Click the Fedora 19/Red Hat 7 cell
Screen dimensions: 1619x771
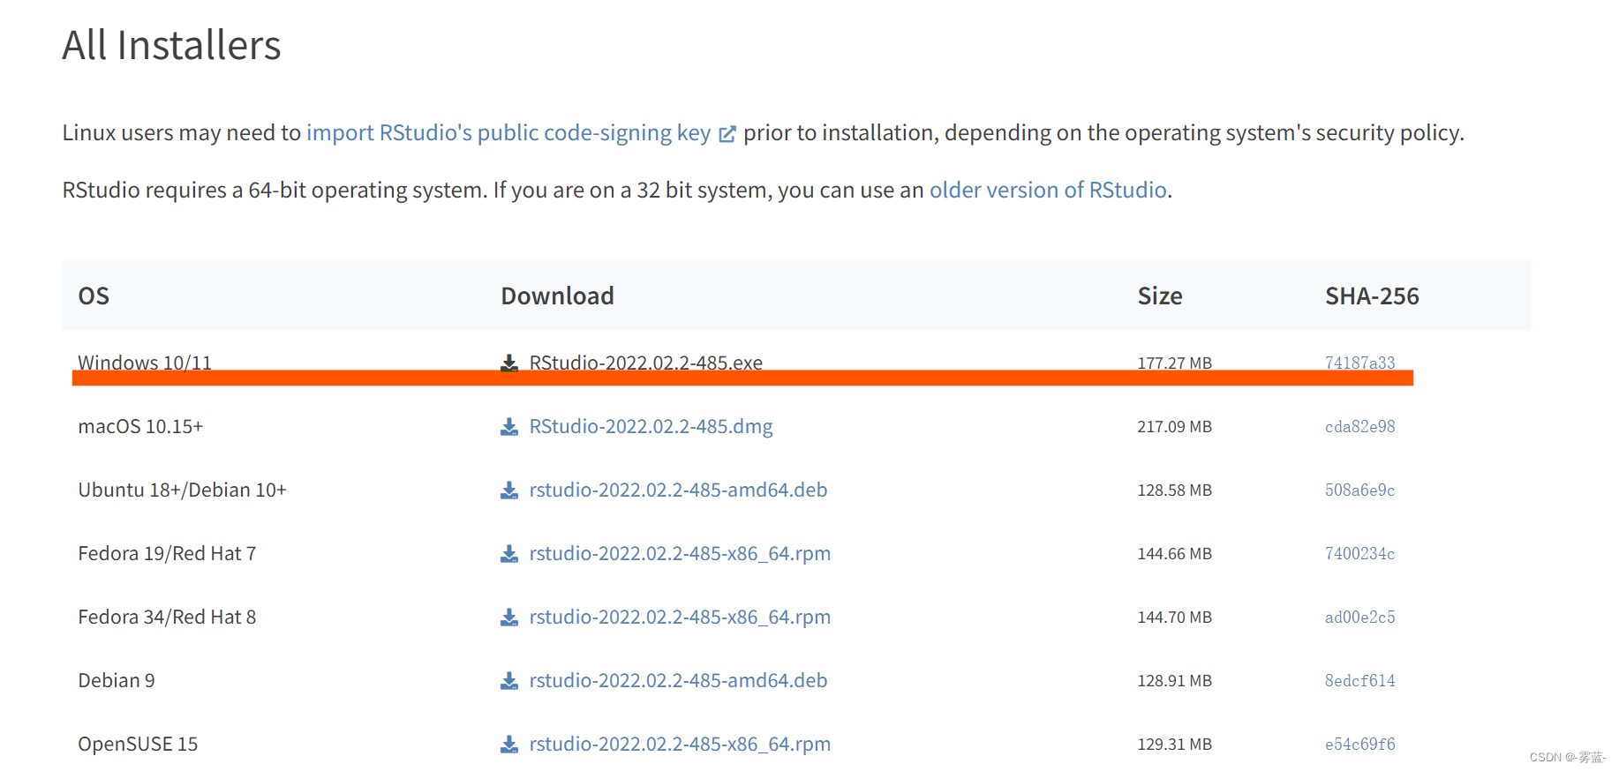point(167,553)
